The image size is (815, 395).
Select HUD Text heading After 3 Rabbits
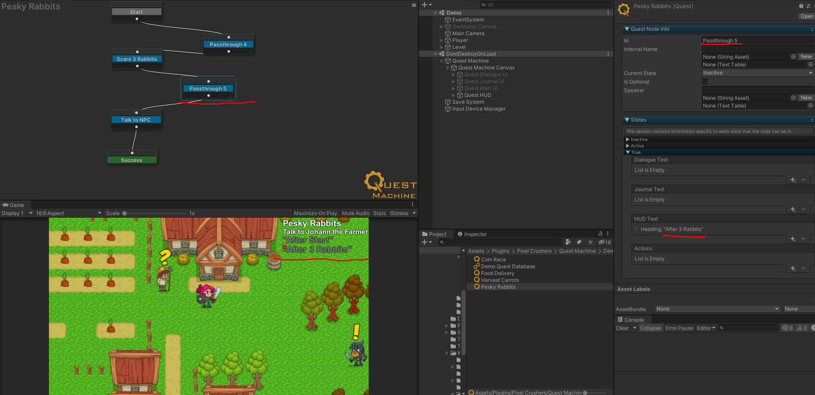672,229
